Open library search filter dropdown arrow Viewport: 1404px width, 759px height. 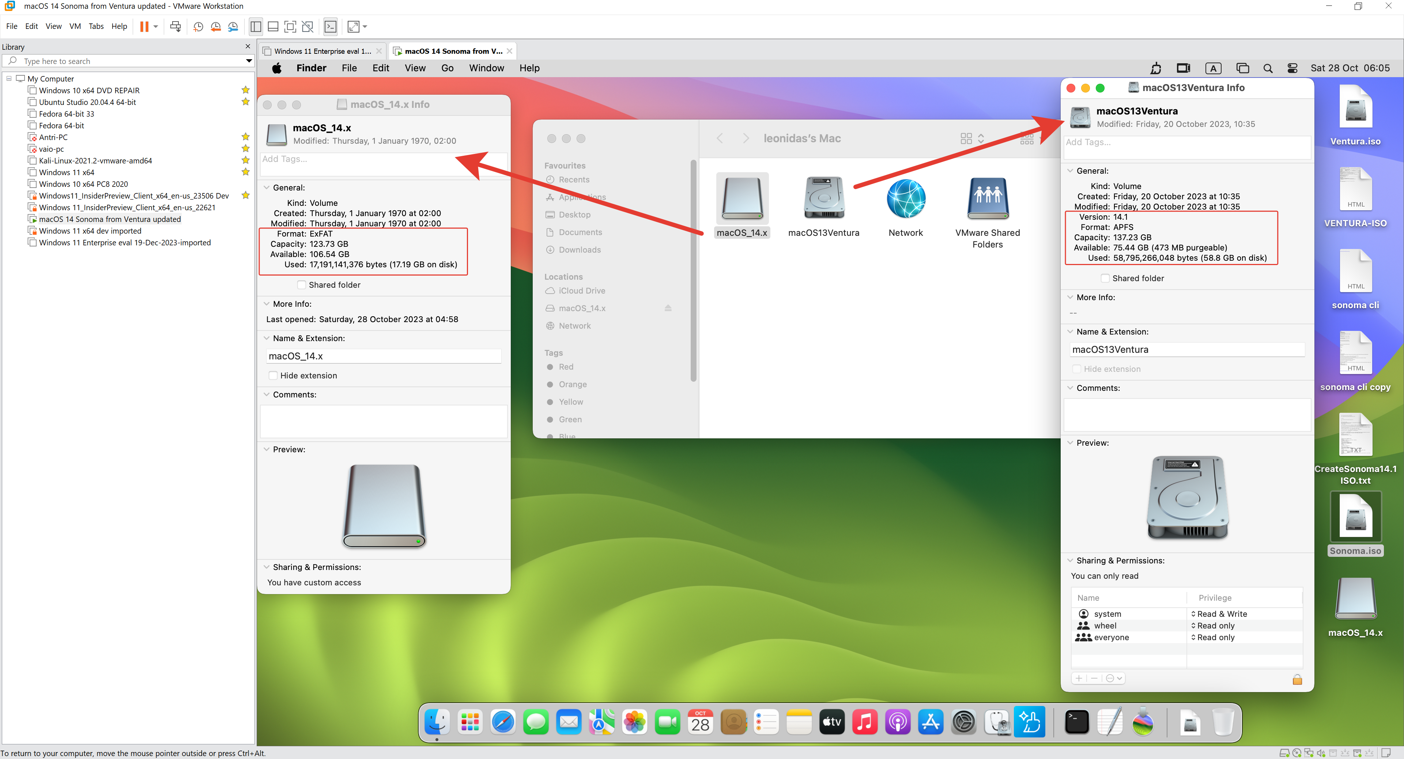pyautogui.click(x=249, y=61)
